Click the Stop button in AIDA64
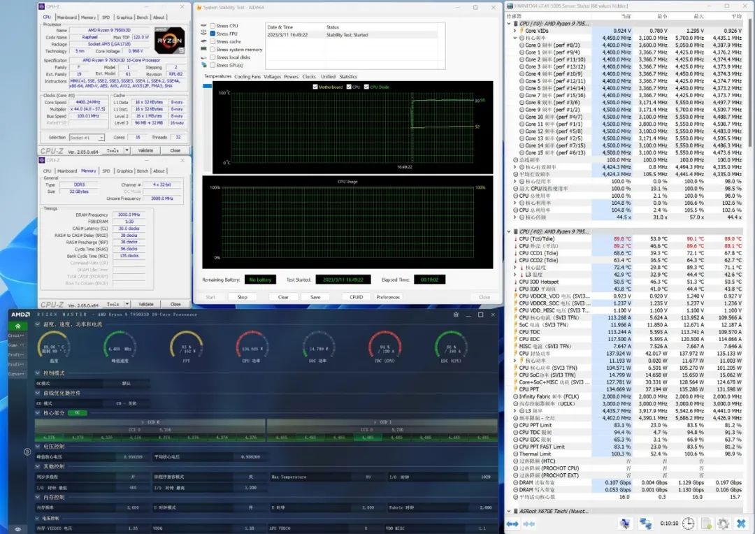Viewport: 755px width, 534px height. click(242, 297)
